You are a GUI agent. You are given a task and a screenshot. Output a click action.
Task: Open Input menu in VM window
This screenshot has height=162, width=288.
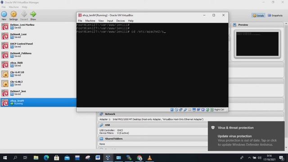click(x=110, y=21)
